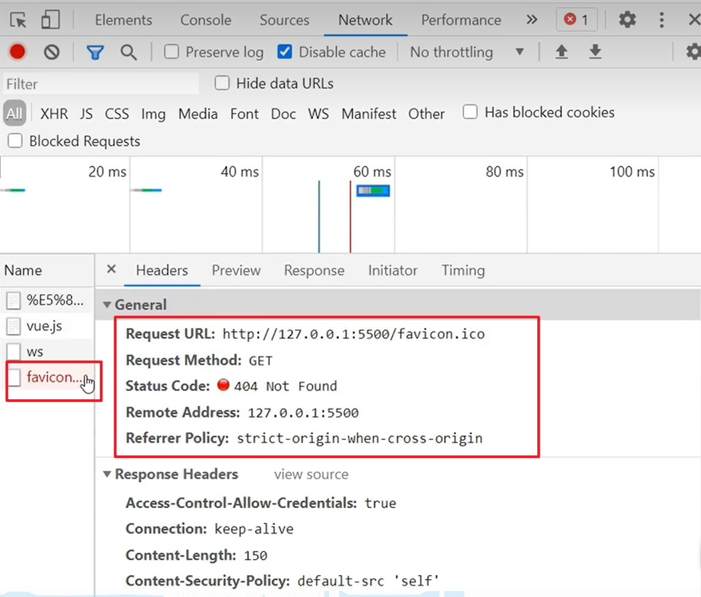701x597 pixels.
Task: Open network search magnifier
Action: point(128,52)
